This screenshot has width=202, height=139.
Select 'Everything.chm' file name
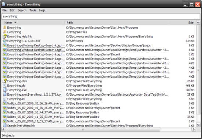[x=17, y=81]
